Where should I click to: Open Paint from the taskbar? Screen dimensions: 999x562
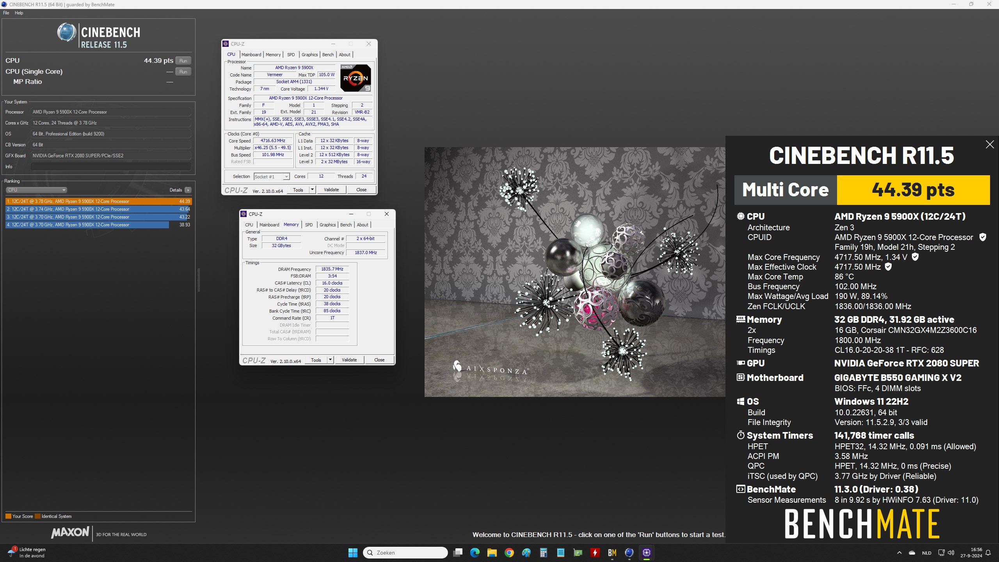pyautogui.click(x=526, y=553)
